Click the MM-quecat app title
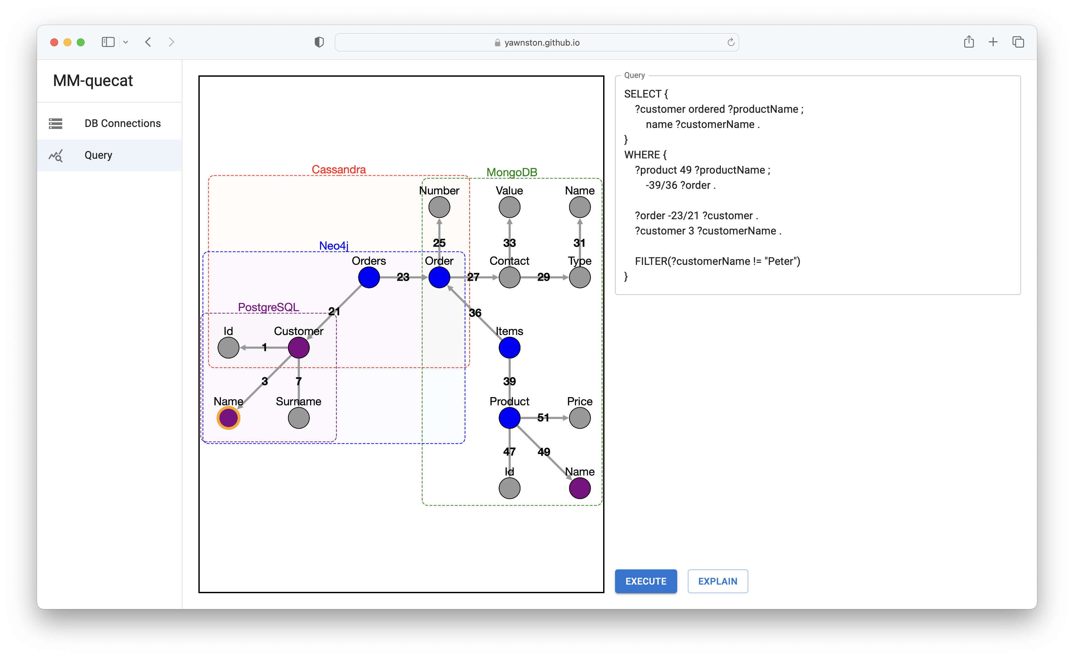The height and width of the screenshot is (658, 1074). click(x=93, y=81)
